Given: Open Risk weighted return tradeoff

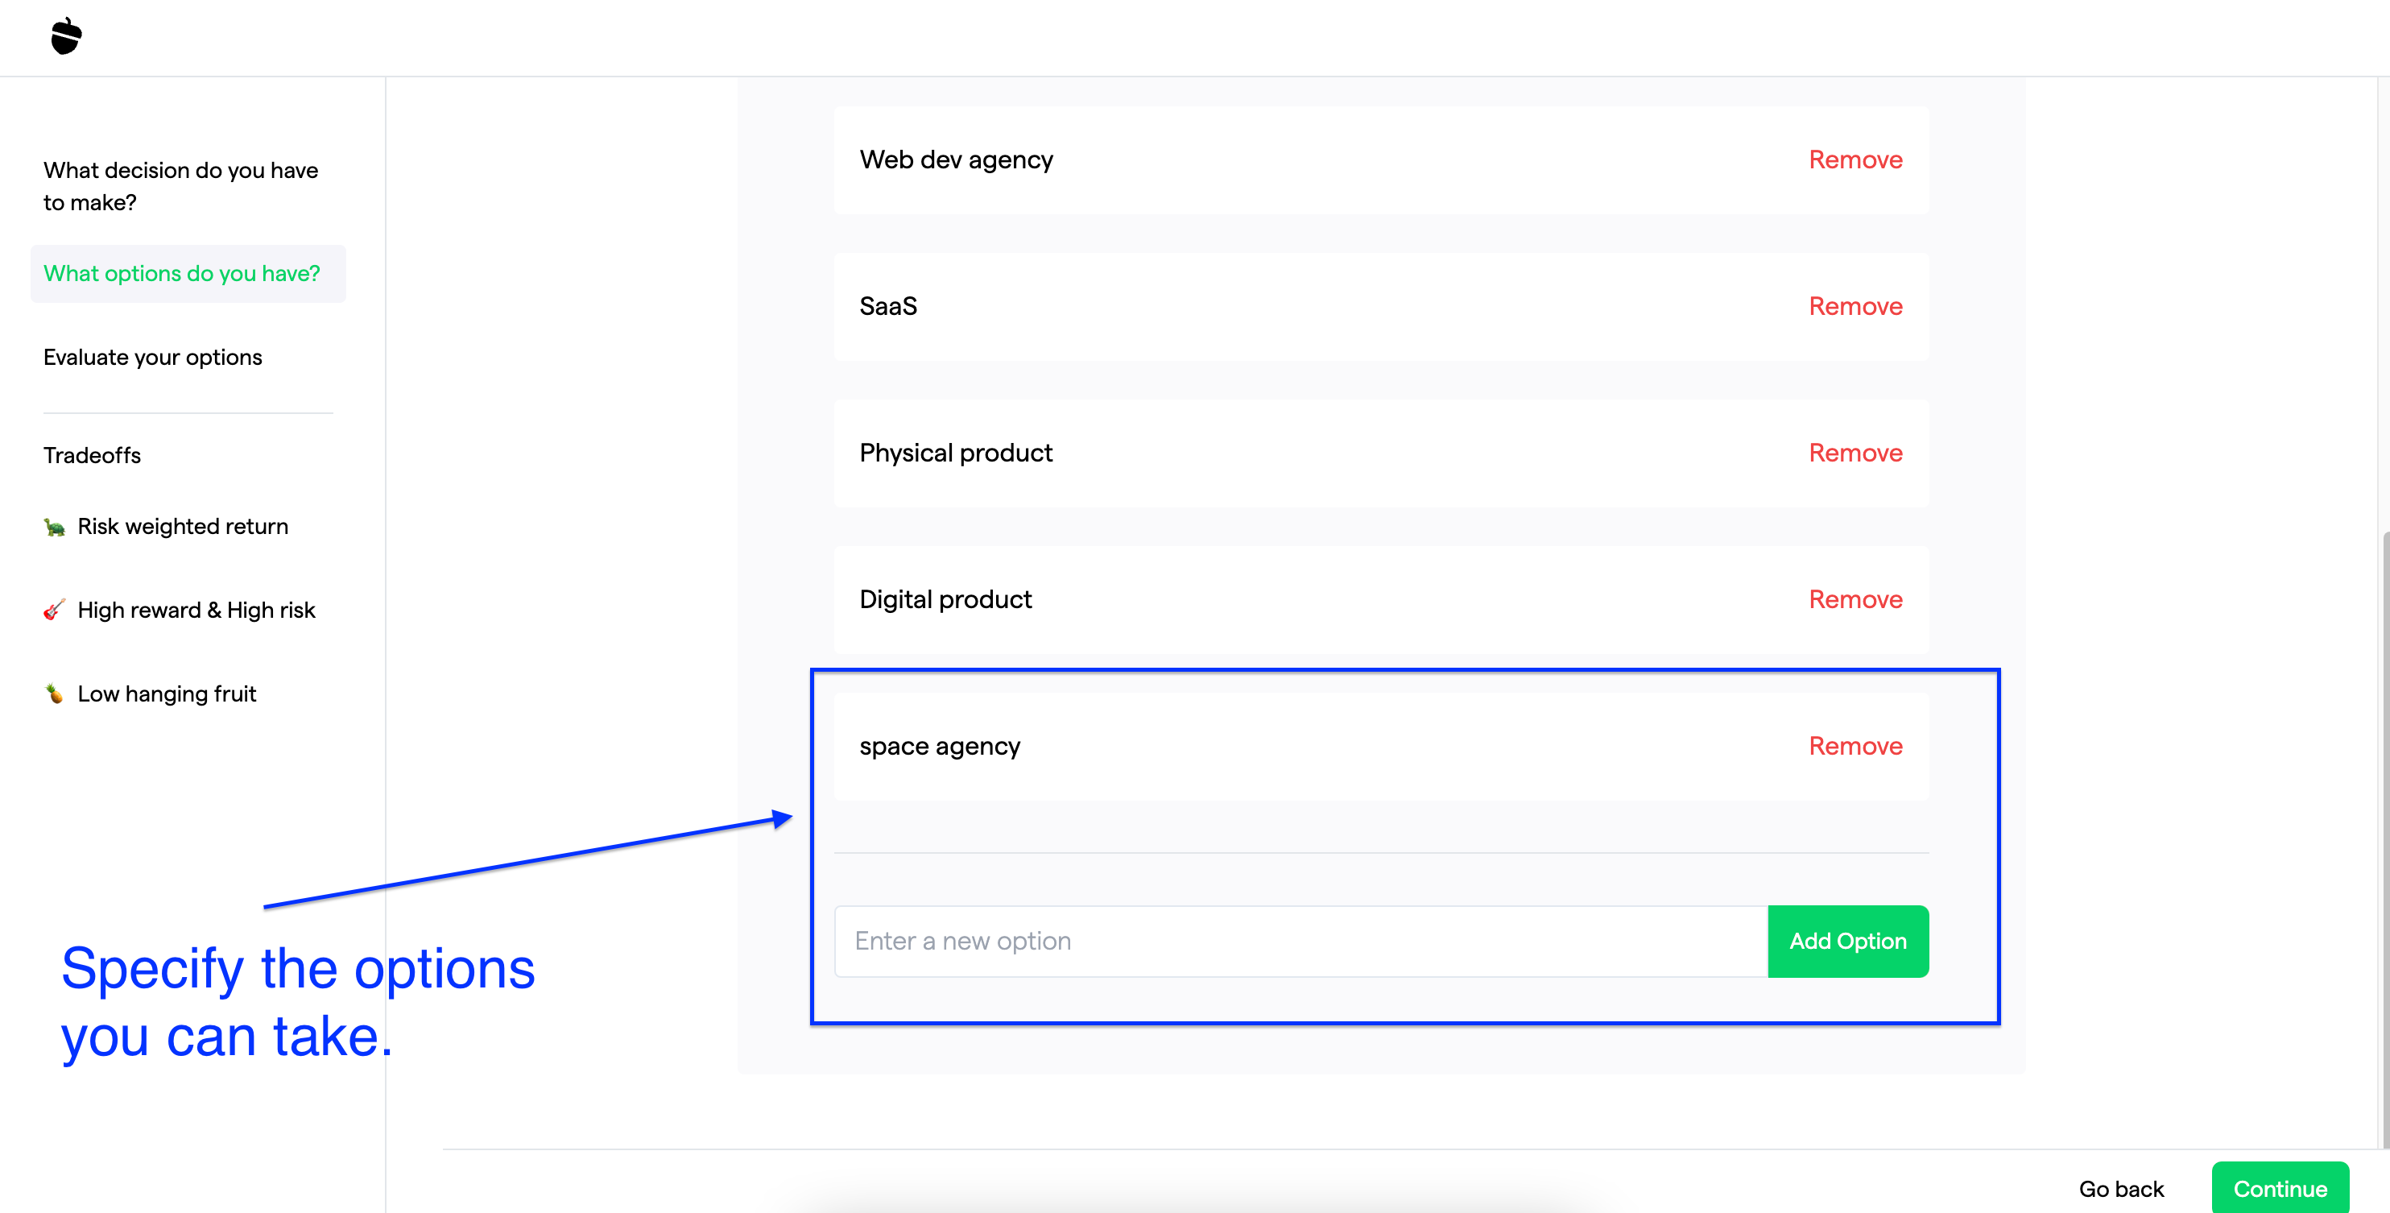Looking at the screenshot, I should click(183, 527).
